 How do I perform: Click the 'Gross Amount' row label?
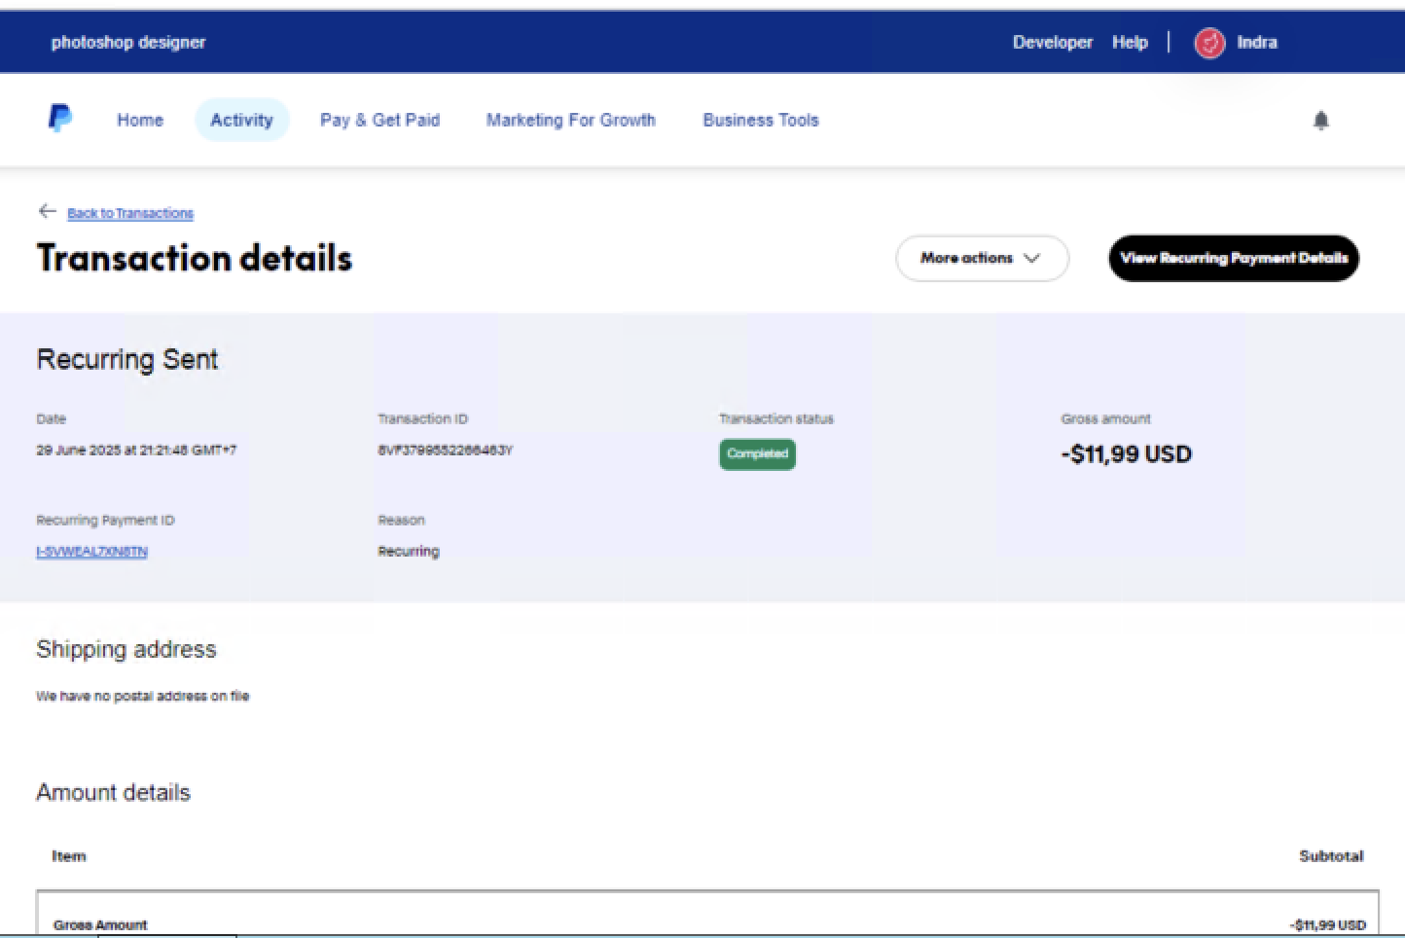100,925
